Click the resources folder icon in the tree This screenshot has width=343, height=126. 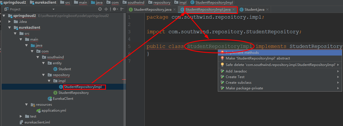click(x=33, y=105)
